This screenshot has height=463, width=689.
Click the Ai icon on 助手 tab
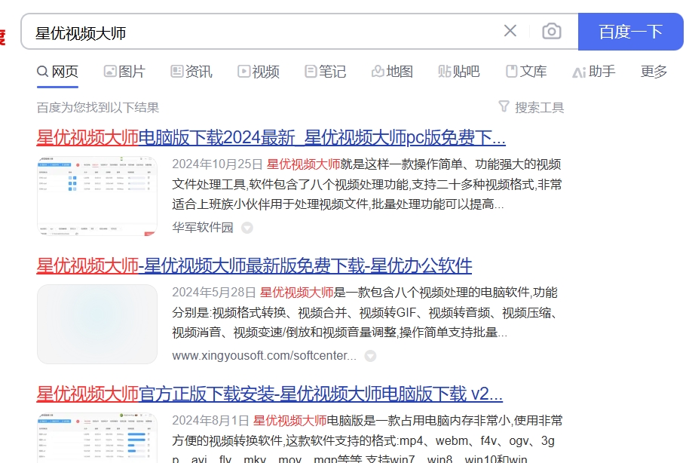point(579,72)
